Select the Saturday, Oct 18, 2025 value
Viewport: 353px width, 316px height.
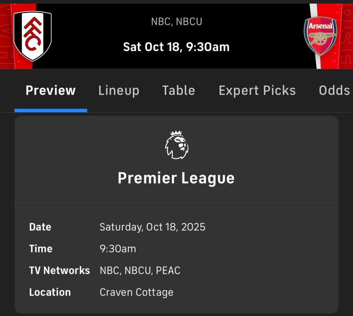click(152, 227)
